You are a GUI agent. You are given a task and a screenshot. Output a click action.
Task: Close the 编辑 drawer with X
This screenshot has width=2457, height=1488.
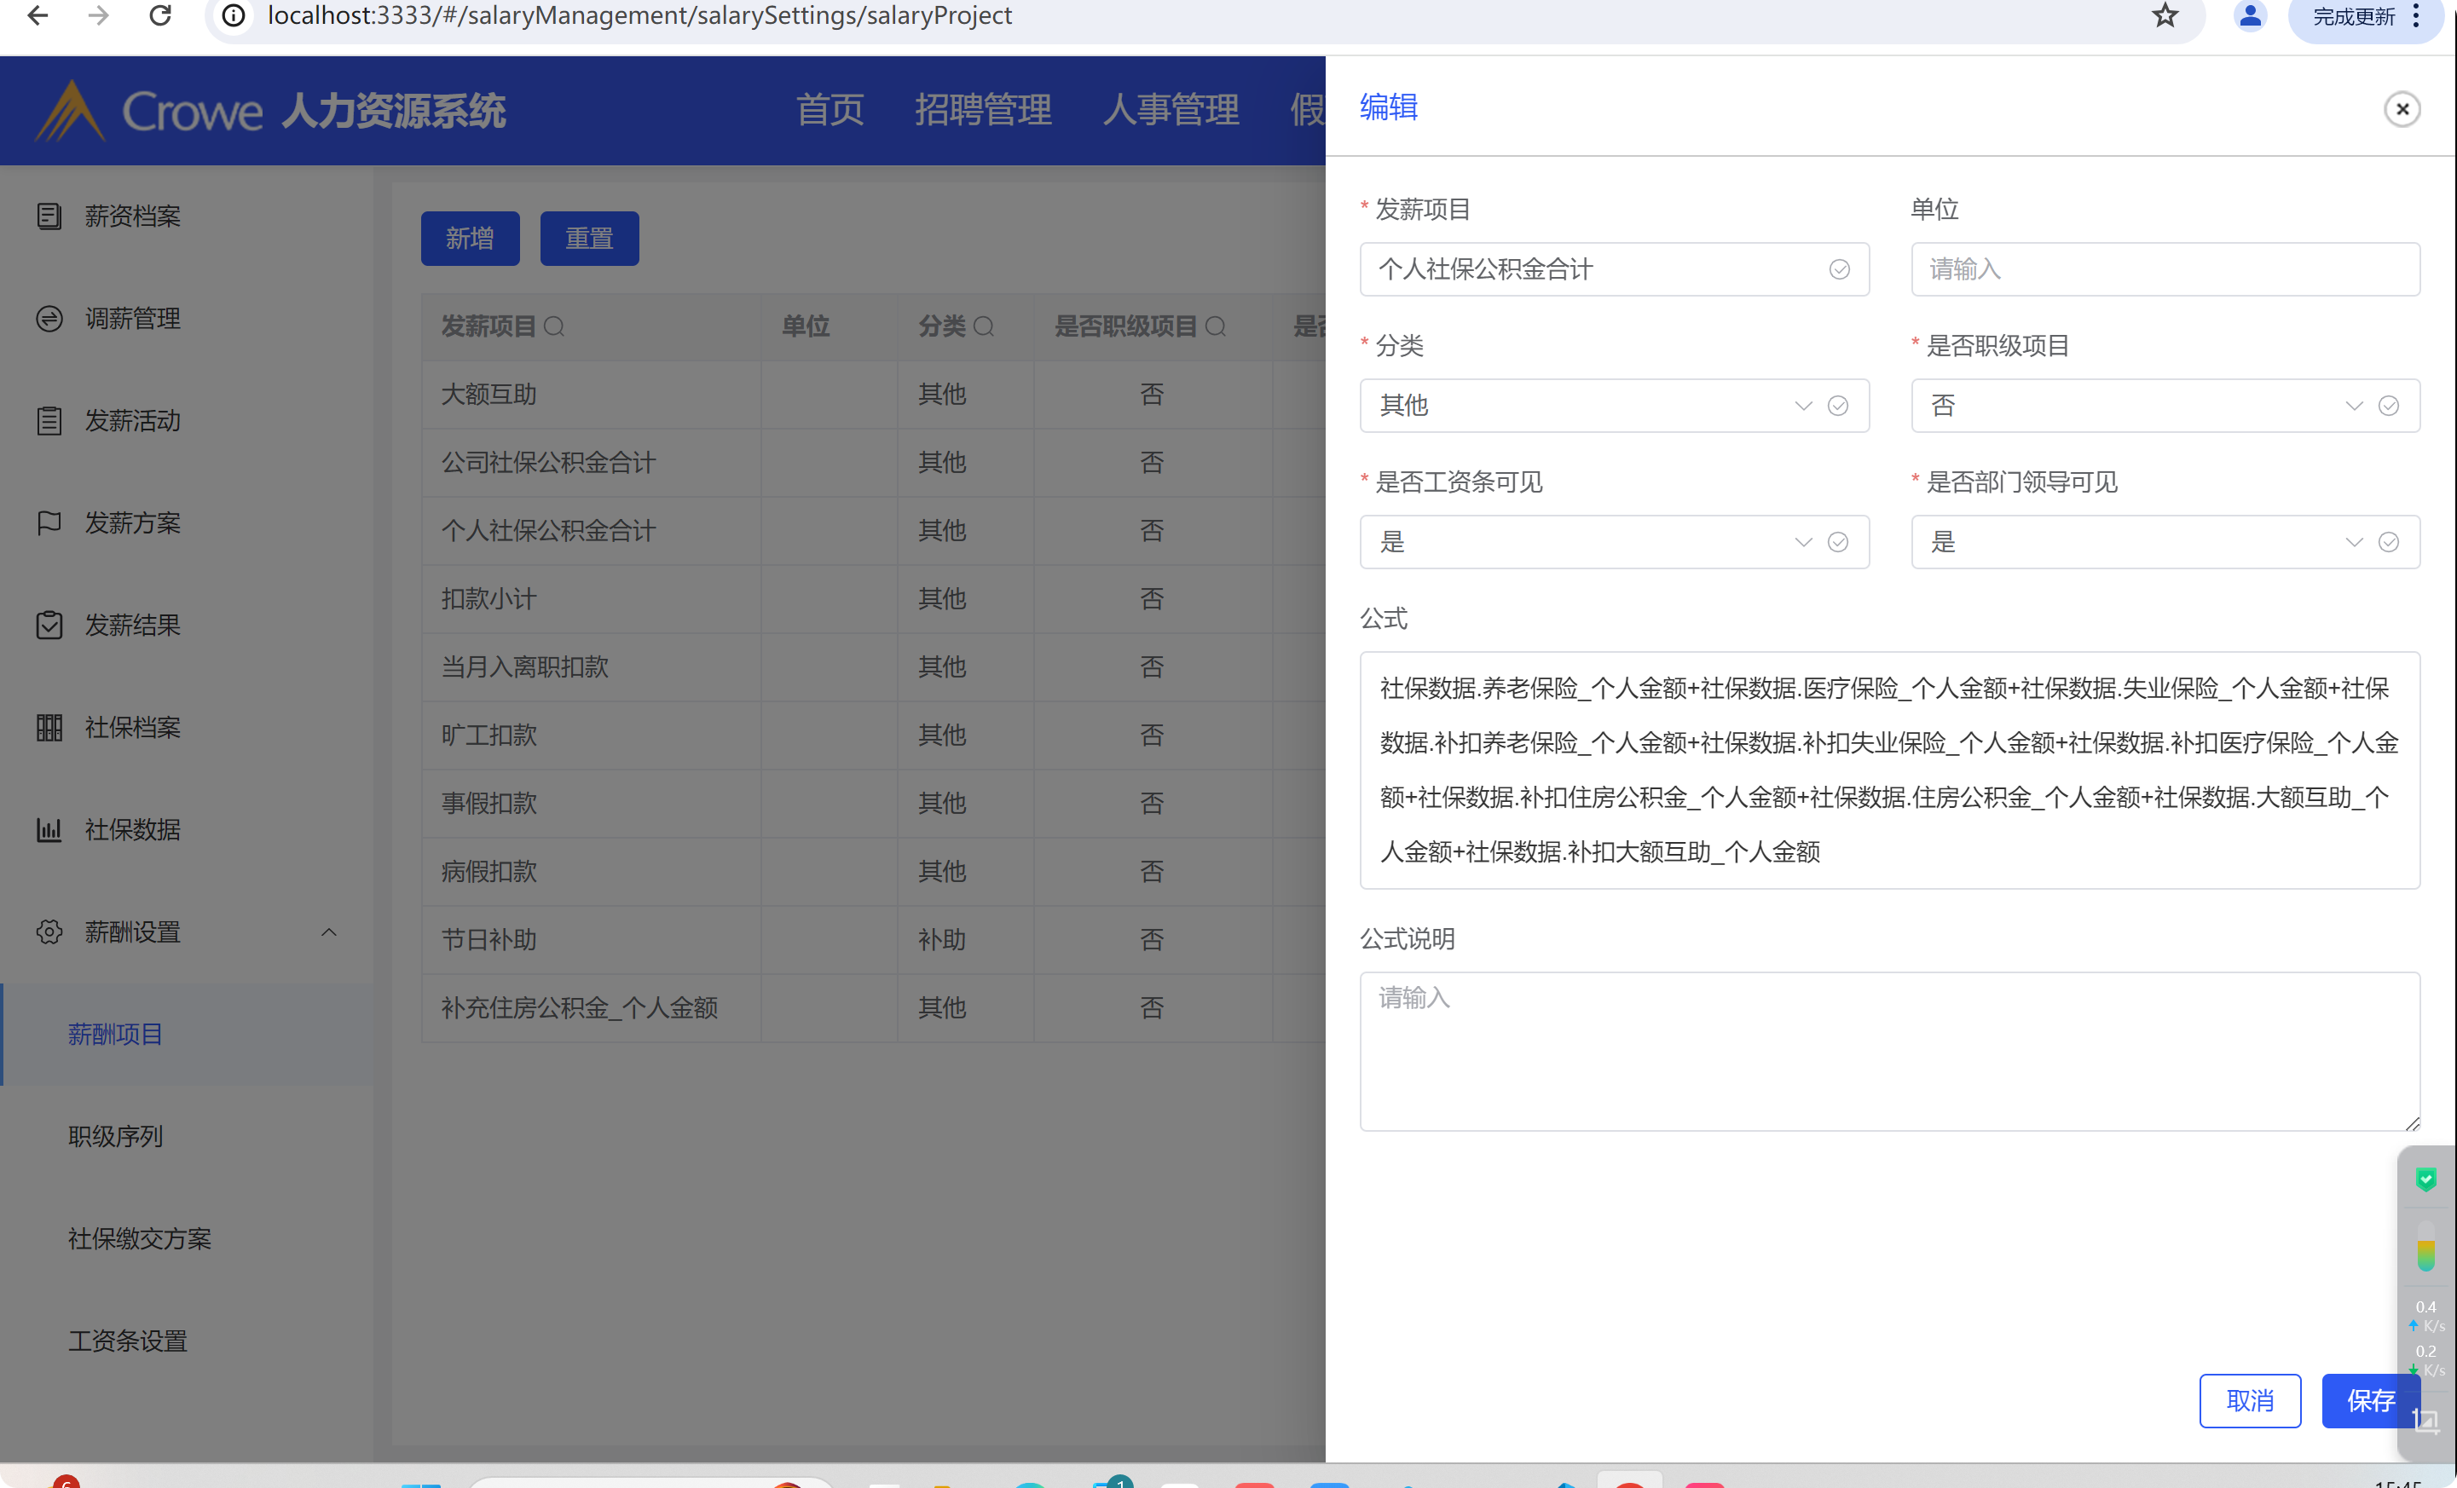(2402, 108)
